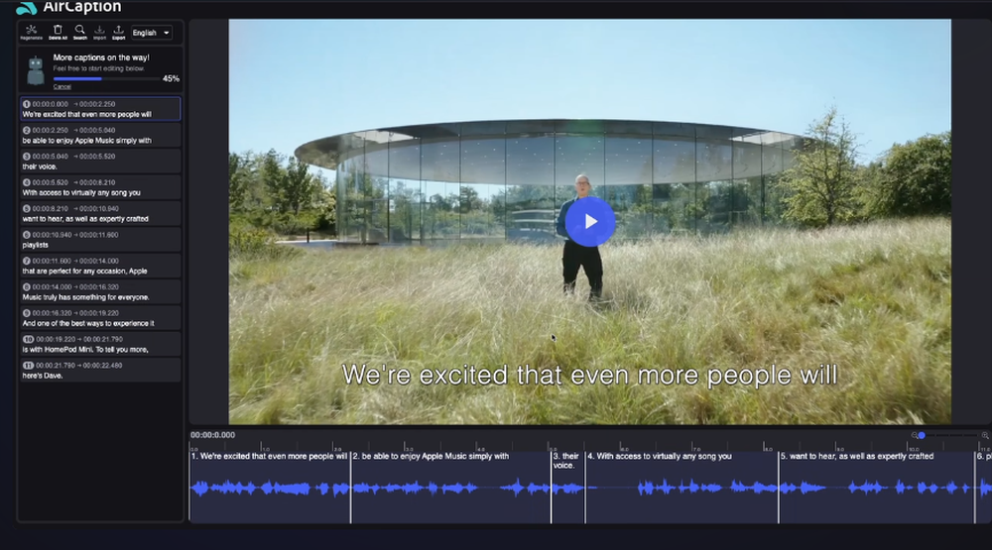Click the 45% progress label
The image size is (992, 550).
(x=171, y=79)
